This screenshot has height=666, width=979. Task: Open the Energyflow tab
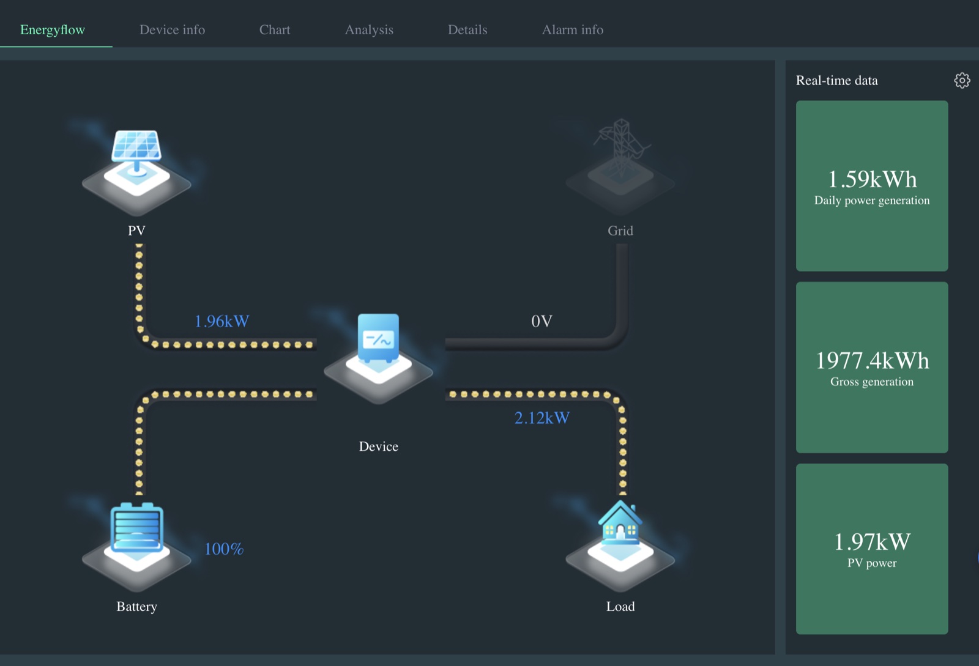tap(53, 29)
